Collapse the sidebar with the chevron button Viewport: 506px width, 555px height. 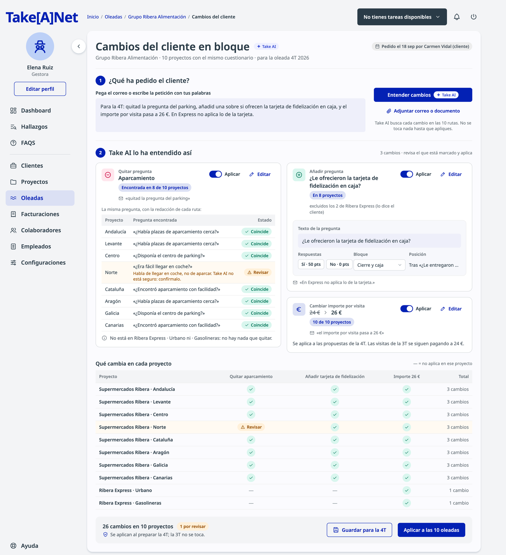click(x=79, y=46)
